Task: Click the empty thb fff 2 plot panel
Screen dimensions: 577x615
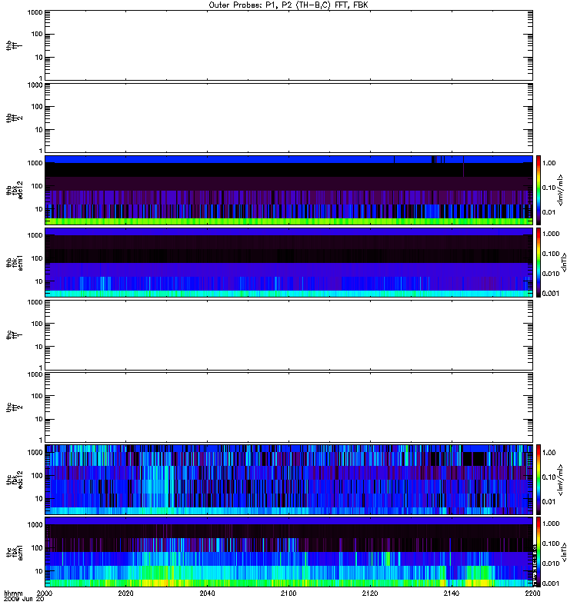Action: [288, 118]
